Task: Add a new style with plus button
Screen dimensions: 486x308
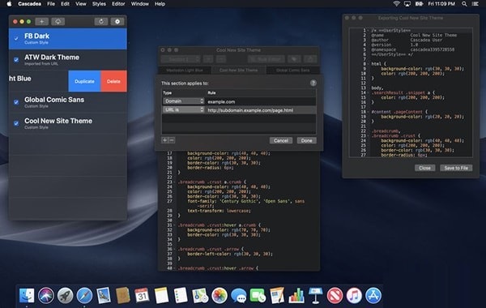Action: (41, 21)
